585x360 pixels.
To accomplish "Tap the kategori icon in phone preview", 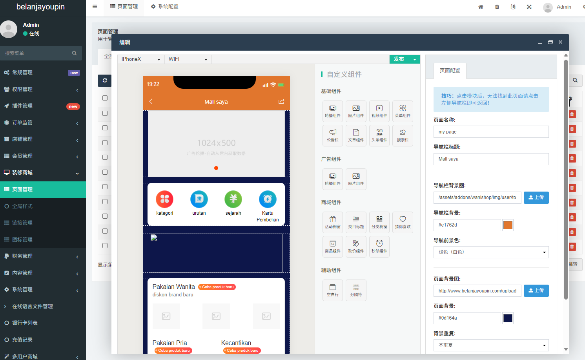I will (x=164, y=199).
